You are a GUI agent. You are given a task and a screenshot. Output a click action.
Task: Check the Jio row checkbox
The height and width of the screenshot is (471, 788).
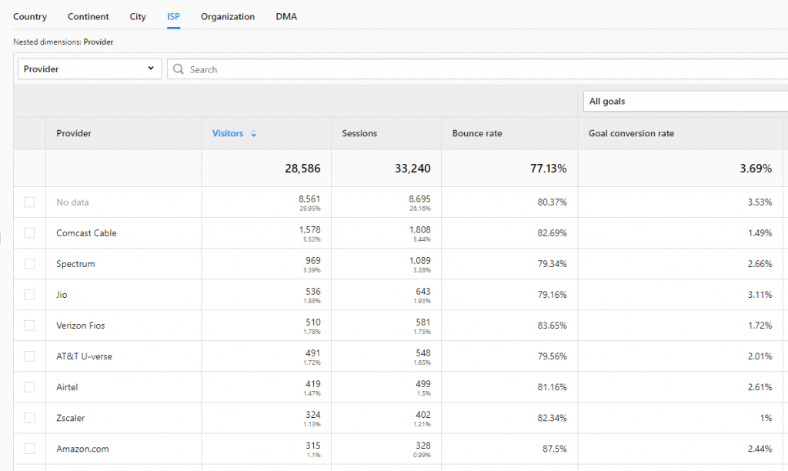[29, 295]
